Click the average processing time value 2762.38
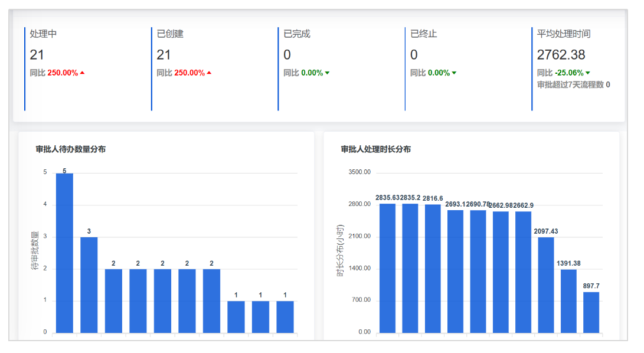 click(x=561, y=55)
